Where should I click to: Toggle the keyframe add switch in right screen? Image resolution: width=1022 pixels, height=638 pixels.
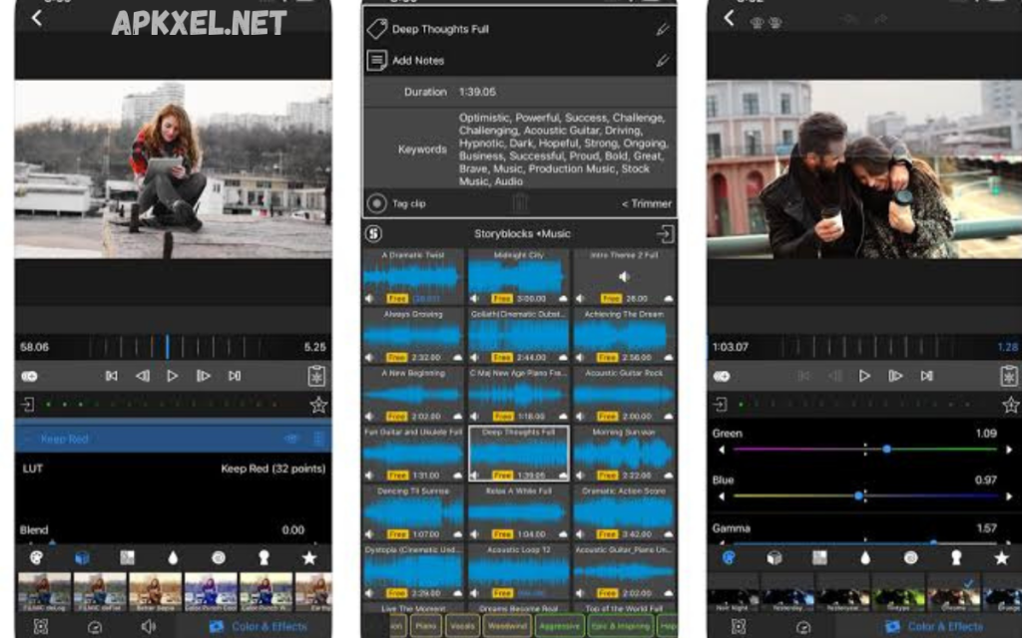722,376
